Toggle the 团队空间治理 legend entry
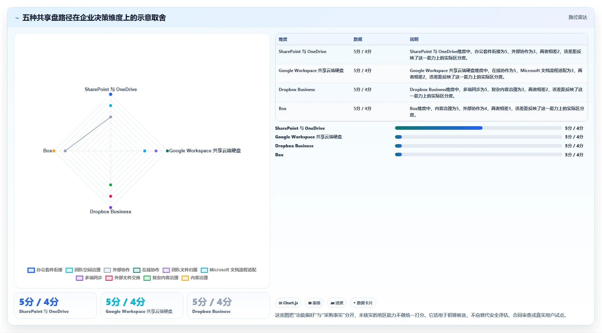The height and width of the screenshot is (333, 602). tap(83, 270)
